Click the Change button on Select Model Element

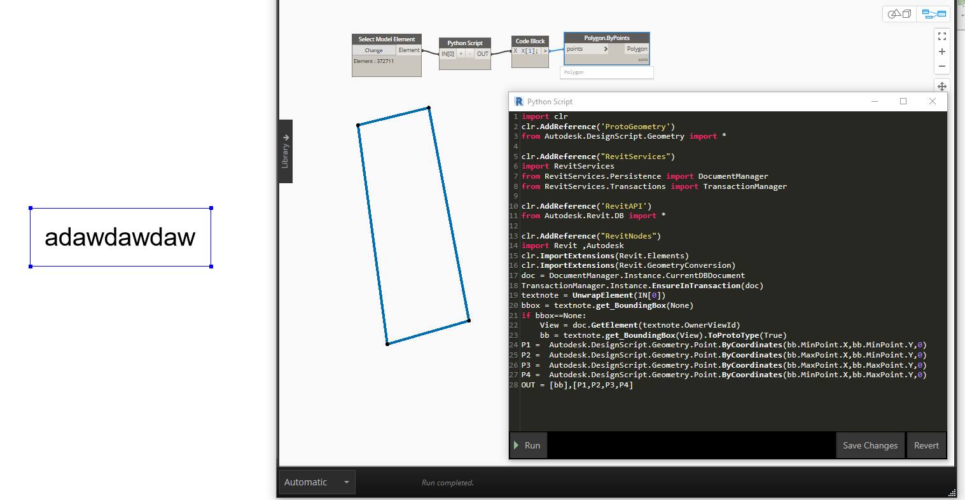coord(374,50)
